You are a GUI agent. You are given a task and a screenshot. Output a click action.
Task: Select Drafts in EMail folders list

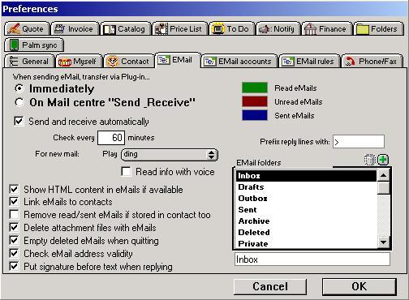pos(306,187)
